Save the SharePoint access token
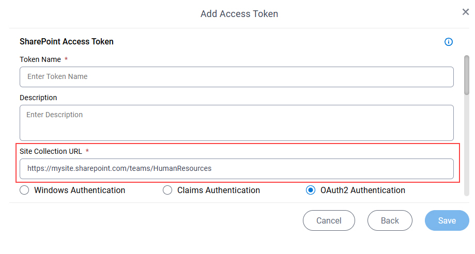 click(x=447, y=220)
